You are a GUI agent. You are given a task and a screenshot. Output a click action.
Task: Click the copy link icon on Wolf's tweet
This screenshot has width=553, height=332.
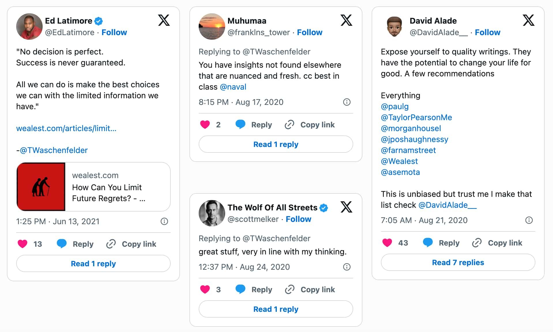pyautogui.click(x=289, y=289)
